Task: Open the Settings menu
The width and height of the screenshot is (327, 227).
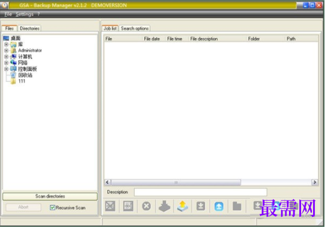Action: (x=25, y=14)
